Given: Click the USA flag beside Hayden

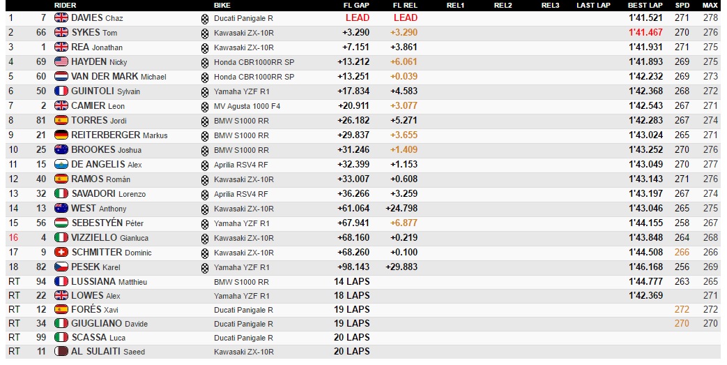Looking at the screenshot, I should tap(61, 62).
